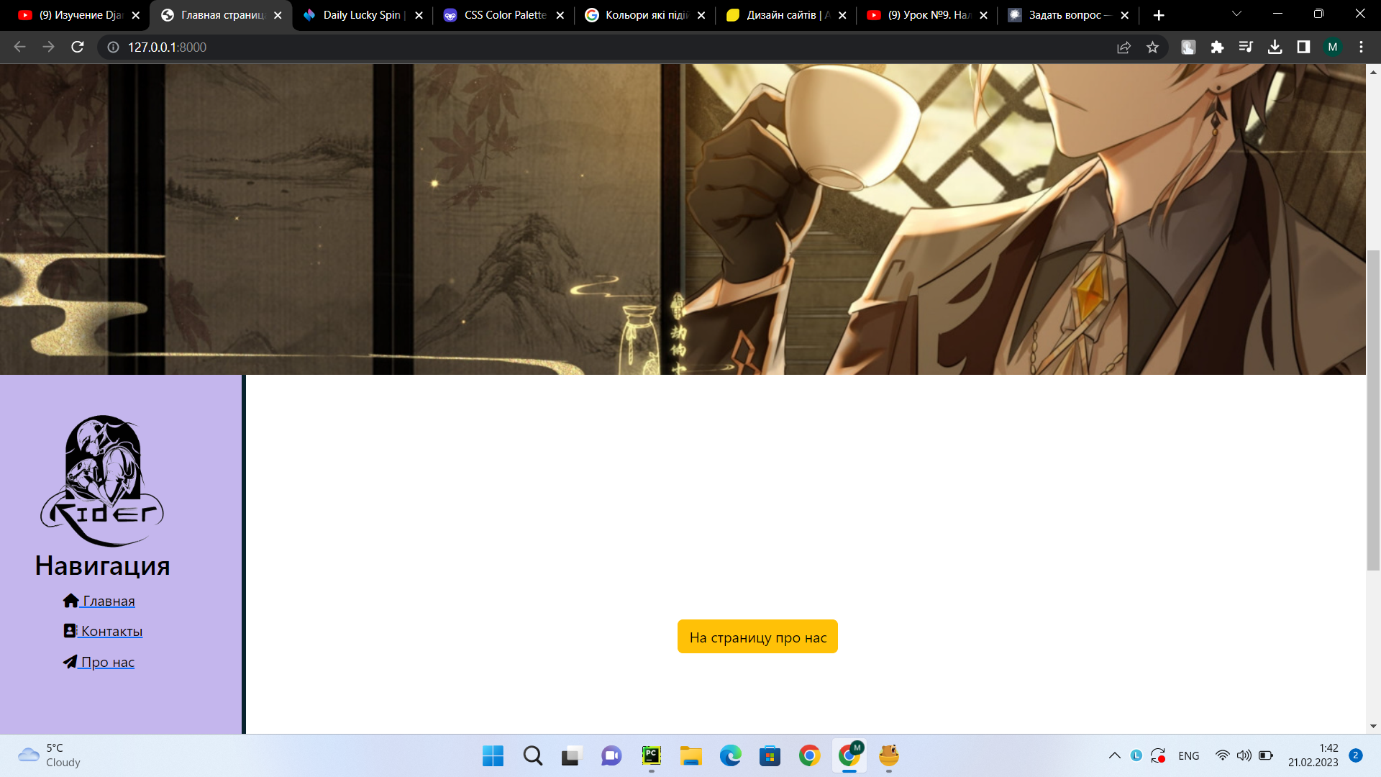1381x777 pixels.
Task: Go forward to the next page
Action: 48,47
